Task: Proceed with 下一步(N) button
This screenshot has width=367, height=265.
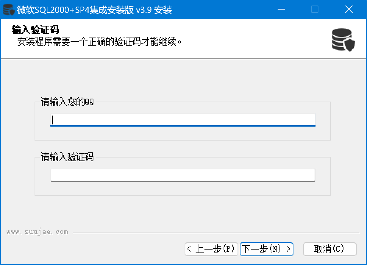Action: click(x=267, y=249)
